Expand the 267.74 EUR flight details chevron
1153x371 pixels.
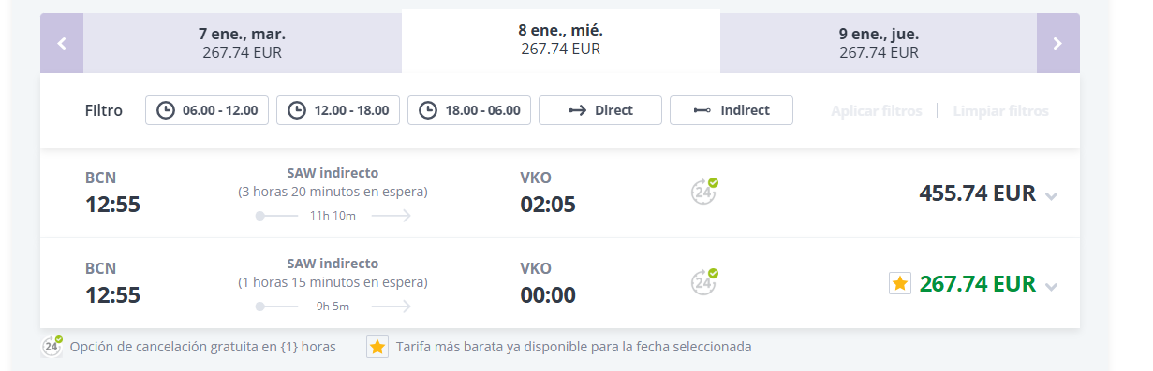click(x=1052, y=287)
